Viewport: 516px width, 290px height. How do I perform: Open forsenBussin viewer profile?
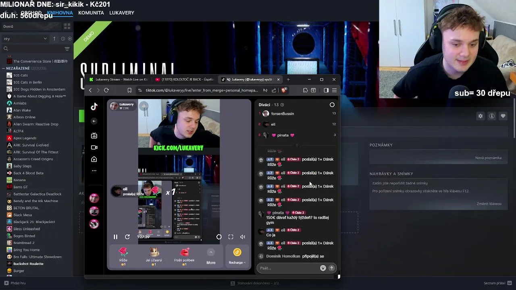tap(283, 114)
